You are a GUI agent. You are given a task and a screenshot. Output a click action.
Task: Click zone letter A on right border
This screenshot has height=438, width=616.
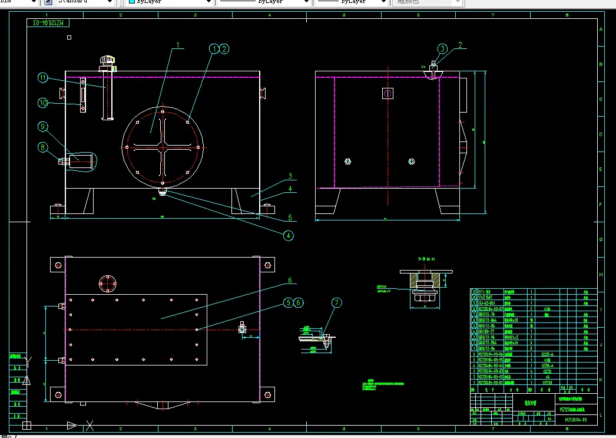pos(601,29)
